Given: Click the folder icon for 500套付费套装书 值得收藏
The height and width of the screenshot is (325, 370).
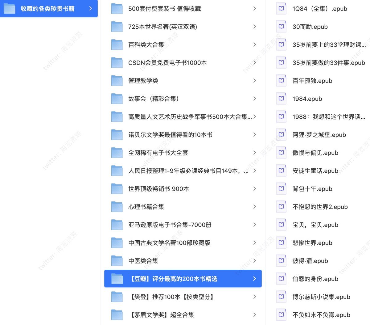Looking at the screenshot, I should tap(117, 9).
